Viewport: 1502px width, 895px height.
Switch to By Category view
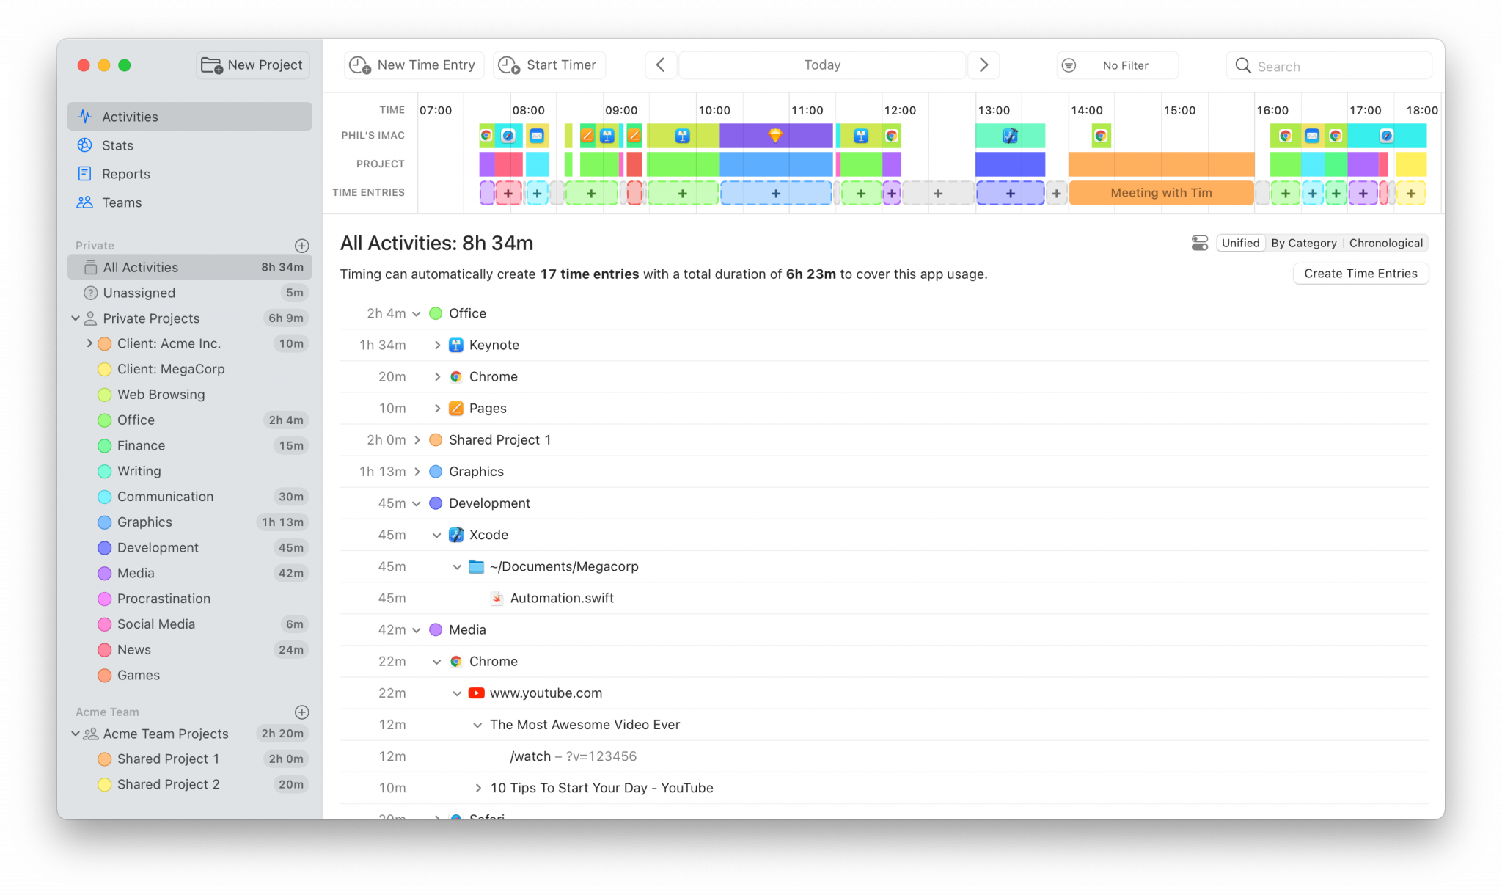coord(1304,243)
